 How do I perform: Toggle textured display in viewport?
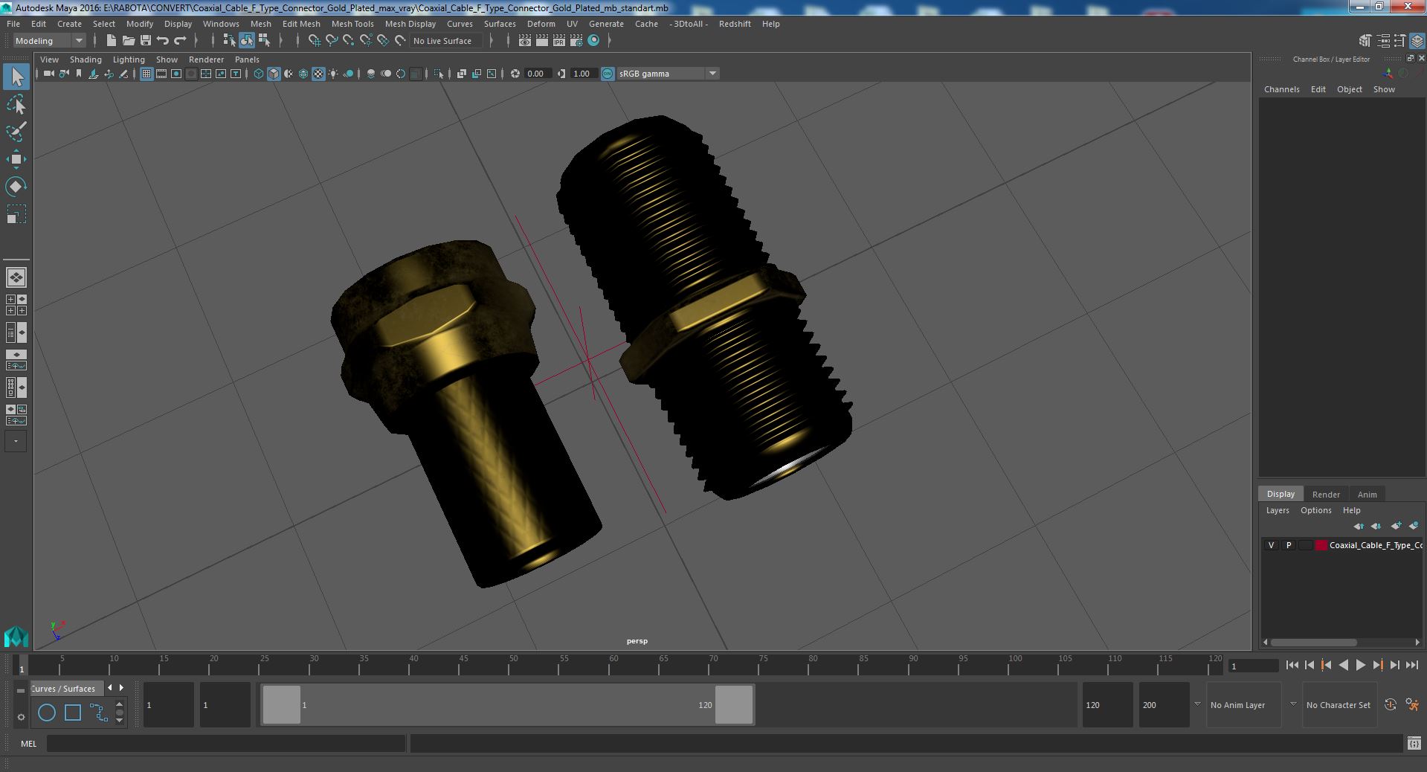pyautogui.click(x=318, y=74)
